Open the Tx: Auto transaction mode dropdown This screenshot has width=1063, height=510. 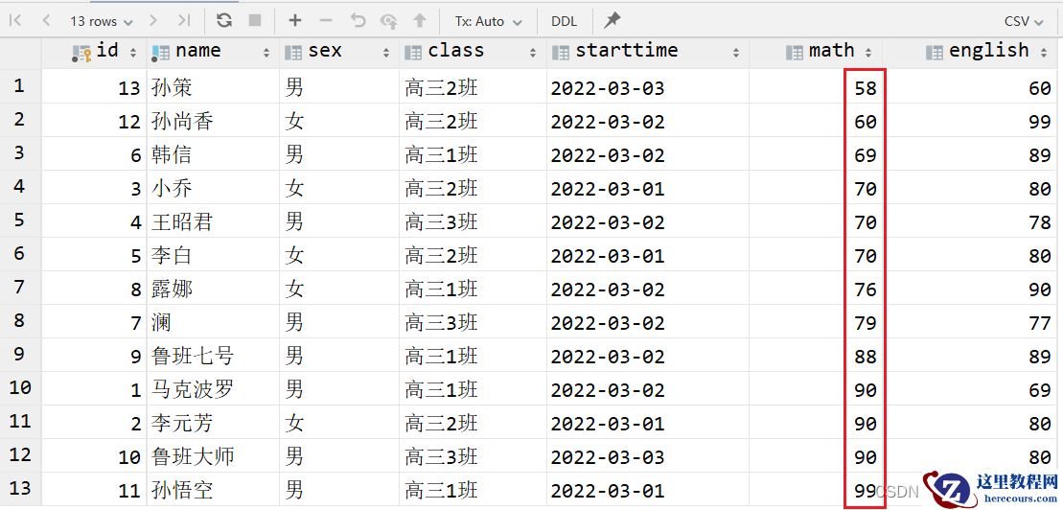click(x=488, y=20)
